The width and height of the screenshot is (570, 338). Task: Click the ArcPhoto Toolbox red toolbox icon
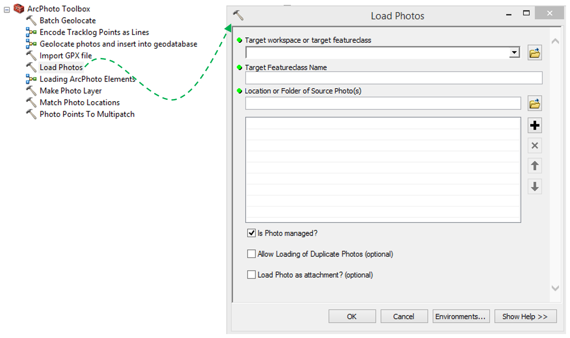pyautogui.click(x=19, y=8)
